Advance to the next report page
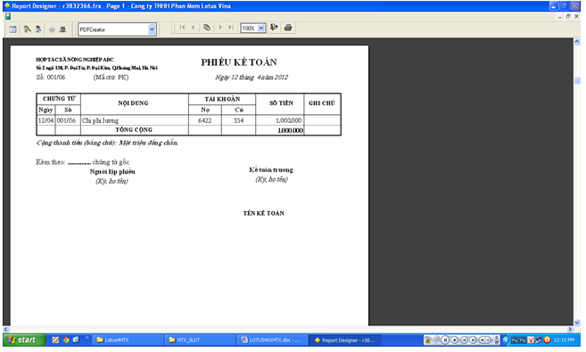Image resolution: width=586 pixels, height=352 pixels. 220,28
